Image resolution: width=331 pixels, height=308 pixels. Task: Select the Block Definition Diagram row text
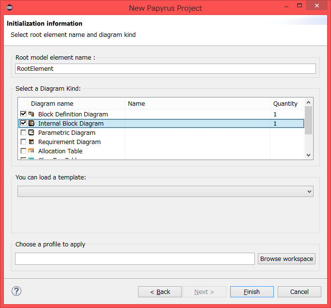point(73,114)
